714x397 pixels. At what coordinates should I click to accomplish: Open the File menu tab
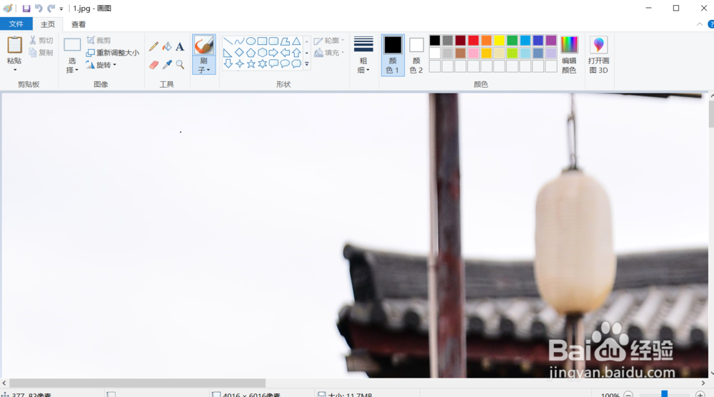click(16, 24)
